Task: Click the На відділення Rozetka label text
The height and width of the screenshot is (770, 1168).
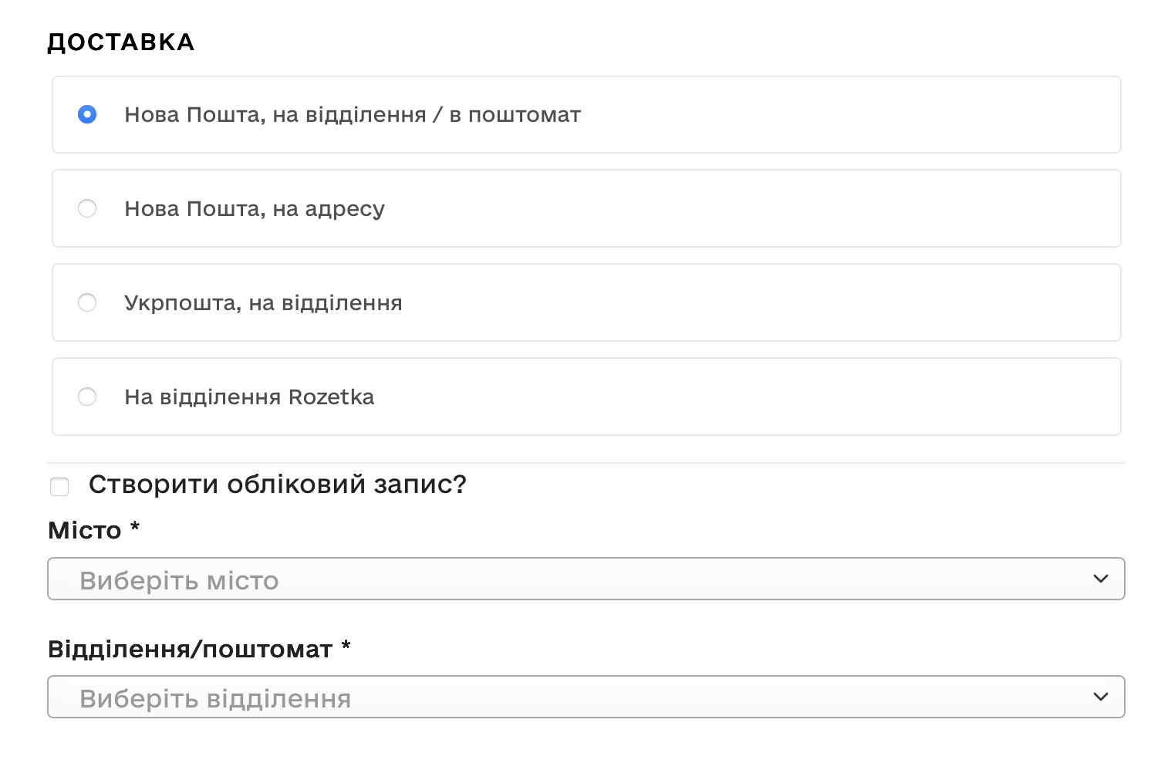Action: click(249, 397)
